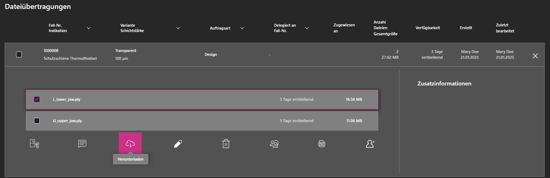Click the Erstellt column header
The width and height of the screenshot is (550, 178).
click(466, 28)
